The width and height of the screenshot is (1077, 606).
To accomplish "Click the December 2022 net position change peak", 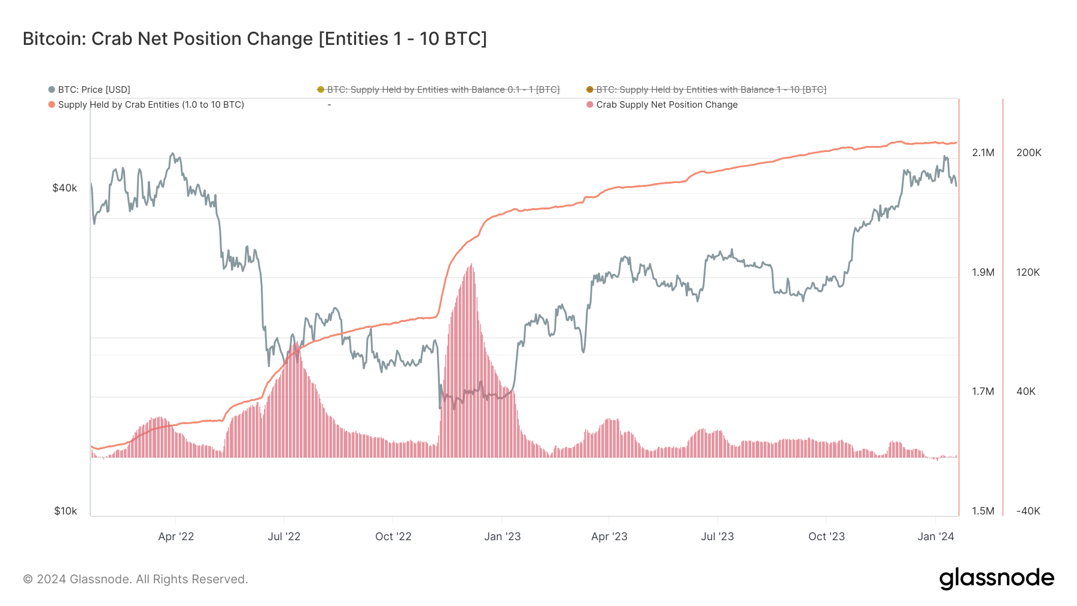I will [471, 264].
